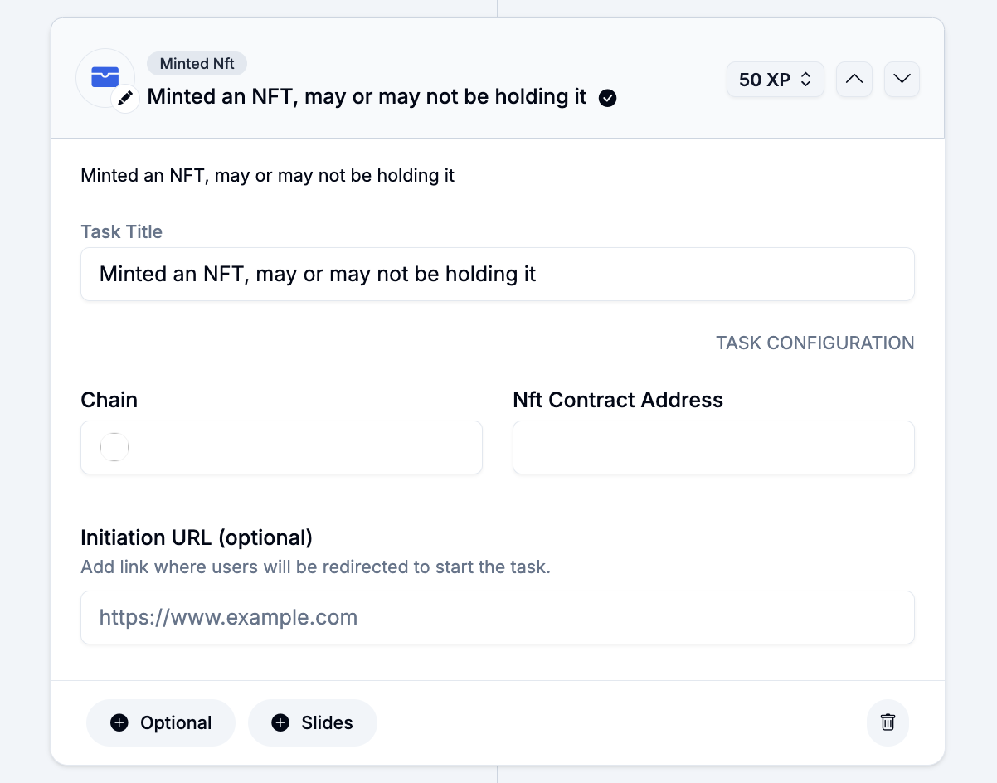Viewport: 997px width, 783px height.
Task: Click the Initiation URL input field
Action: click(x=498, y=617)
